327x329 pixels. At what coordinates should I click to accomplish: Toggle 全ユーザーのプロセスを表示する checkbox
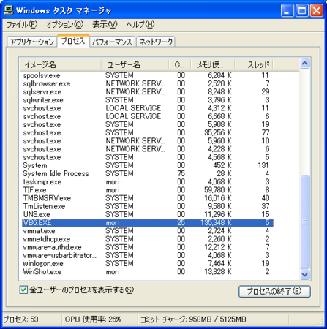click(23, 290)
